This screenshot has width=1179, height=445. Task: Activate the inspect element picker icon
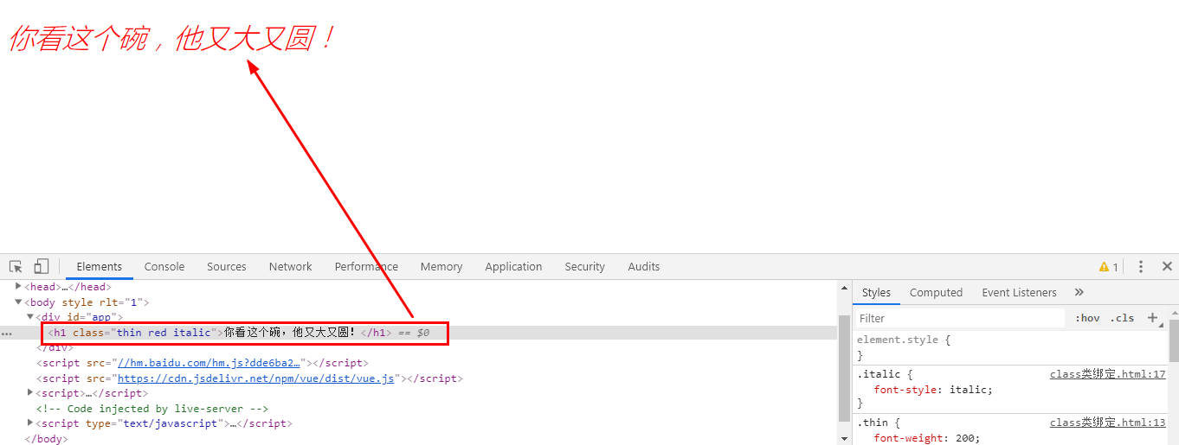(16, 267)
